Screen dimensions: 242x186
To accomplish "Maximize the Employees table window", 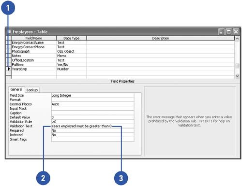I will (228, 32).
